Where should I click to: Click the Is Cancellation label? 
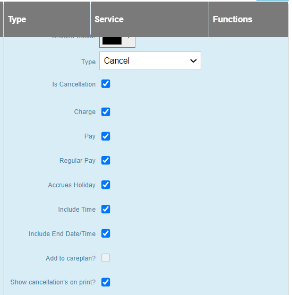coord(74,84)
